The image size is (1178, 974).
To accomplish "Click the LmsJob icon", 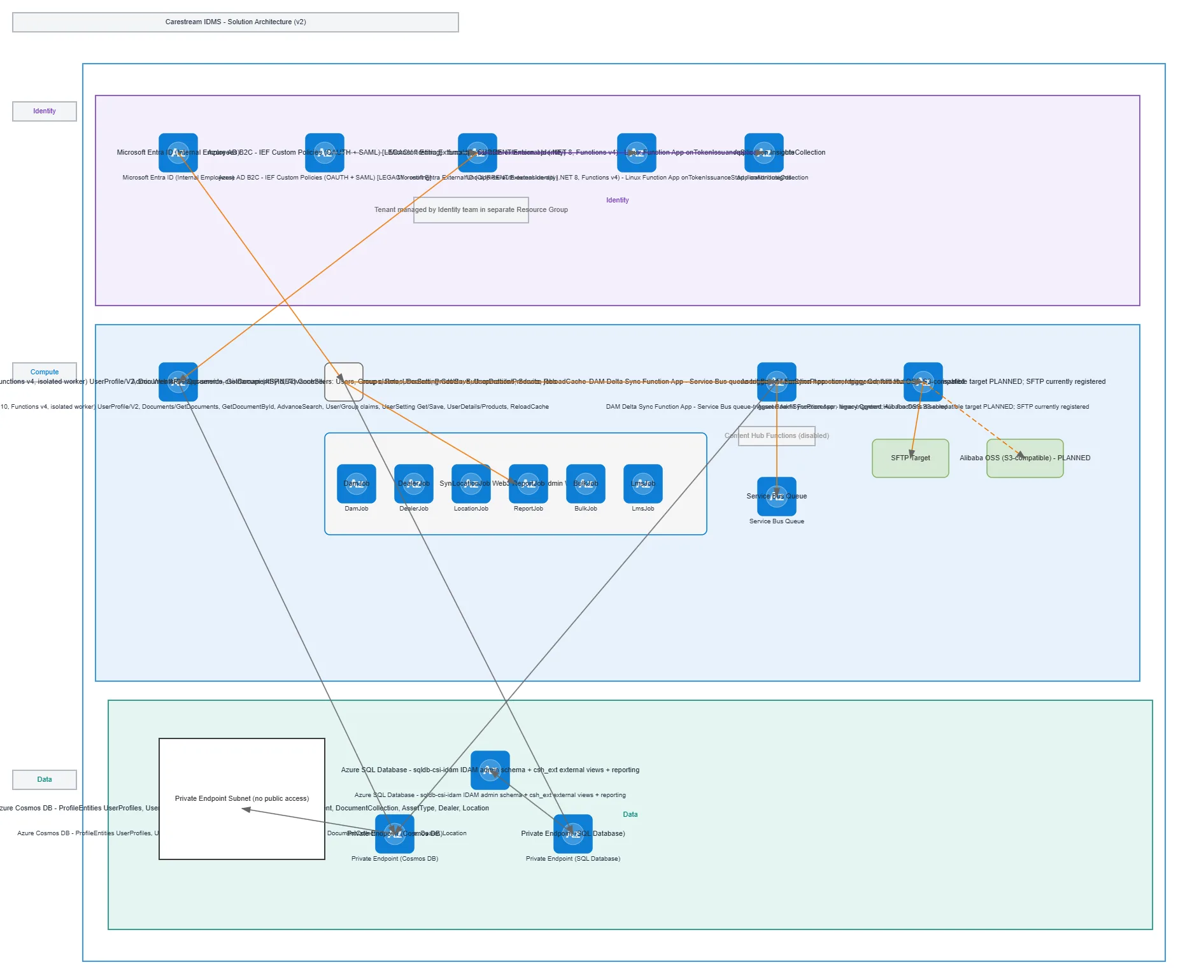I will [x=643, y=484].
